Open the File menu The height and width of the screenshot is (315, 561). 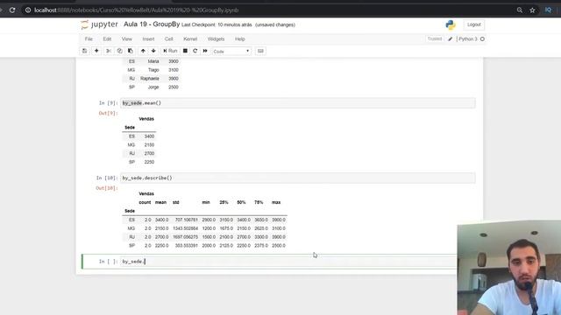click(x=89, y=38)
